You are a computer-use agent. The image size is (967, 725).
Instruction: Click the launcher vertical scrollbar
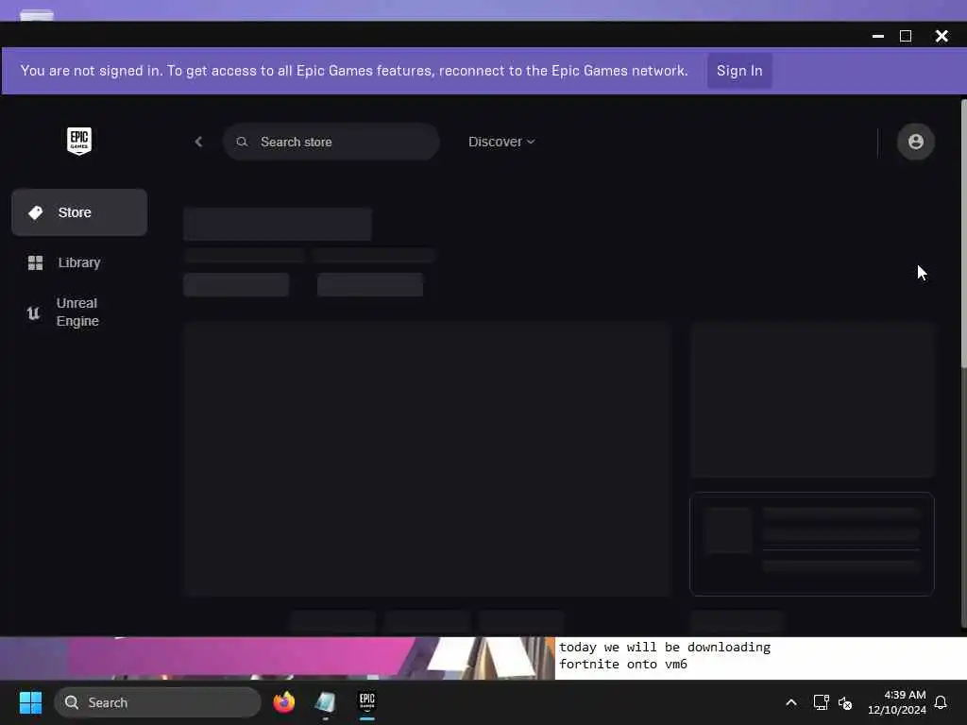point(963,234)
